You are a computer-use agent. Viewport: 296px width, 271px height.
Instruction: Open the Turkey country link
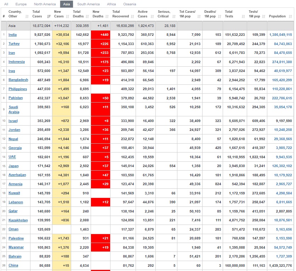coord(14,44)
